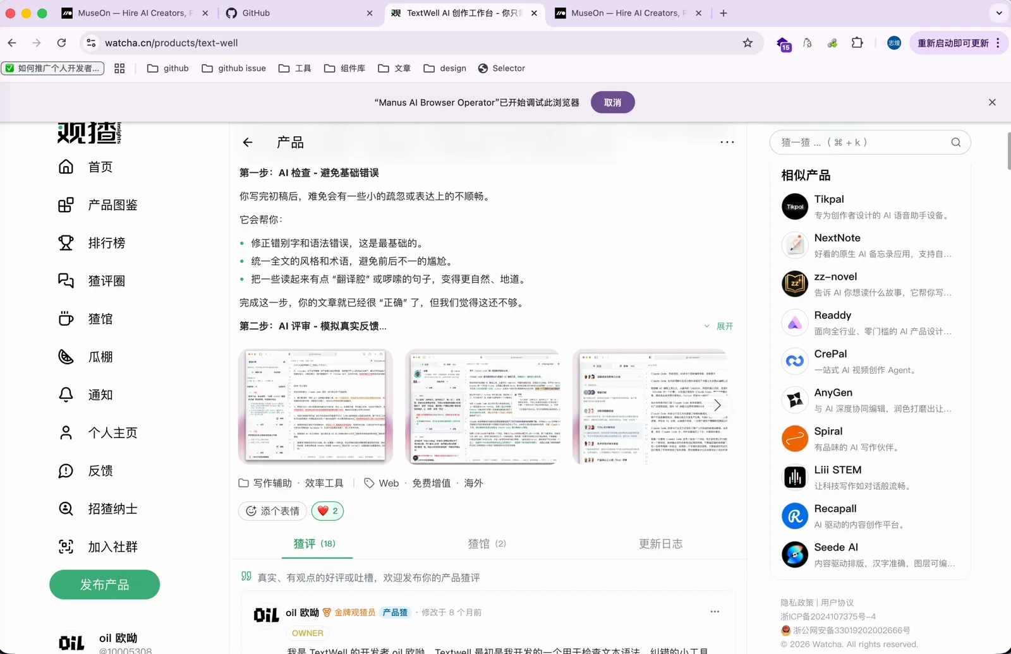This screenshot has width=1011, height=654.
Task: Open a new browser tab
Action: (x=723, y=13)
